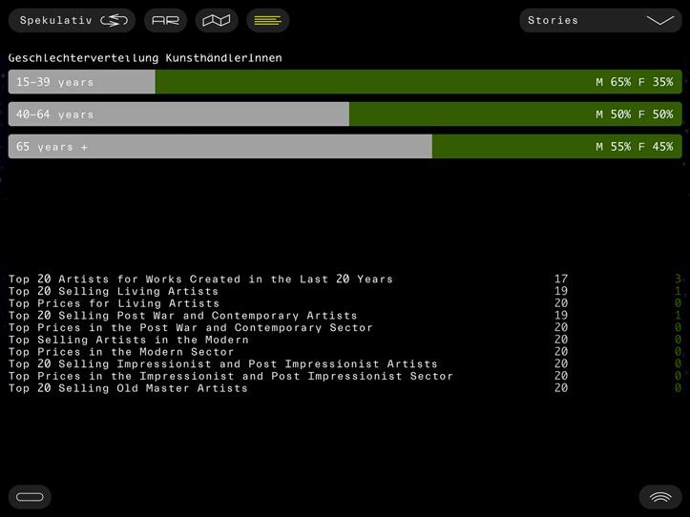Click the value 17 in the first list row
Viewport: 690px width, 517px height.
[561, 279]
